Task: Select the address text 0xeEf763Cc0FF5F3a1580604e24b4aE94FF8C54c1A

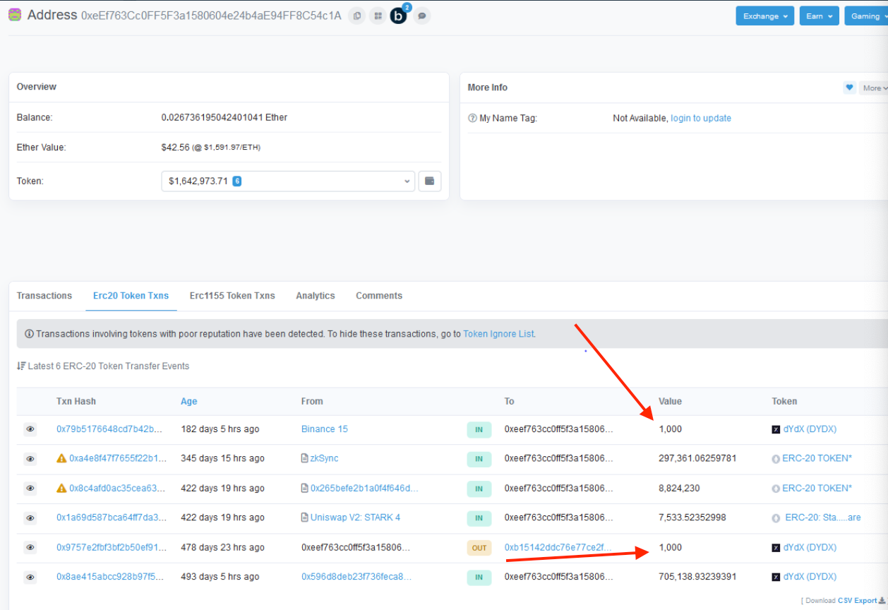Action: click(x=211, y=16)
